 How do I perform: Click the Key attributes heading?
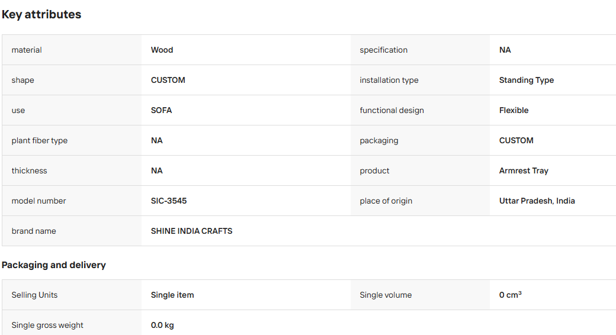pyautogui.click(x=41, y=15)
